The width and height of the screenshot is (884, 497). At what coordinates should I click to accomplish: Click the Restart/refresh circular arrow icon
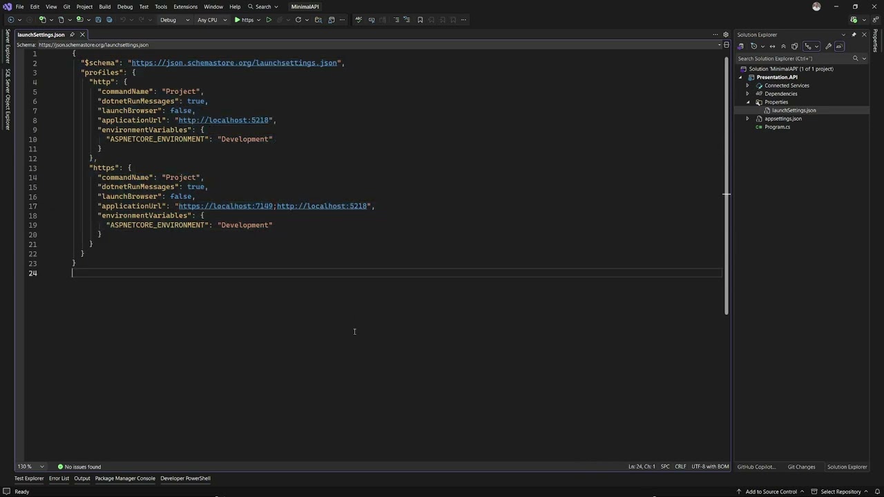click(x=298, y=20)
